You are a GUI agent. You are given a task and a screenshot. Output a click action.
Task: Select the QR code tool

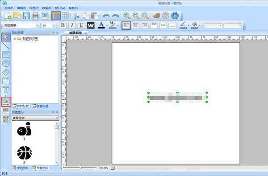6,119
